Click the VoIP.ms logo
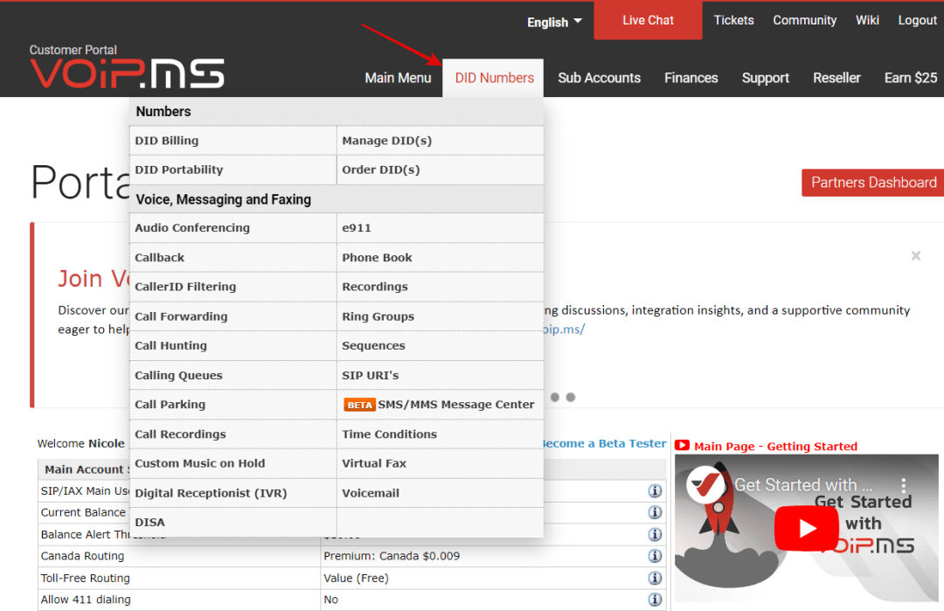944x611 pixels. 127,73
